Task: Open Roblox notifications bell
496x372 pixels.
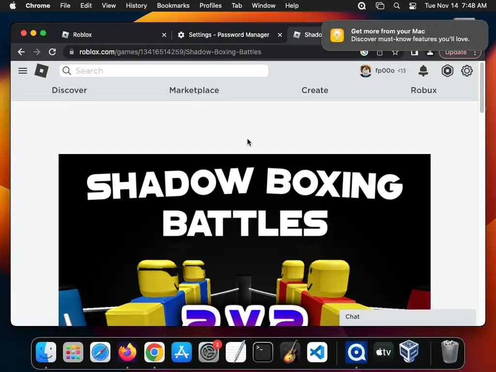Action: coord(423,71)
